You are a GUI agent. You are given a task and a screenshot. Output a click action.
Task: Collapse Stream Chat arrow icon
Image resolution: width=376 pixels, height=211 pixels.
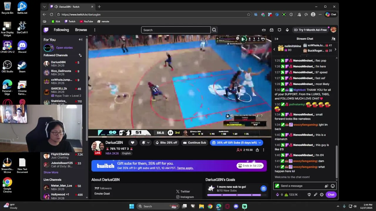point(276,39)
